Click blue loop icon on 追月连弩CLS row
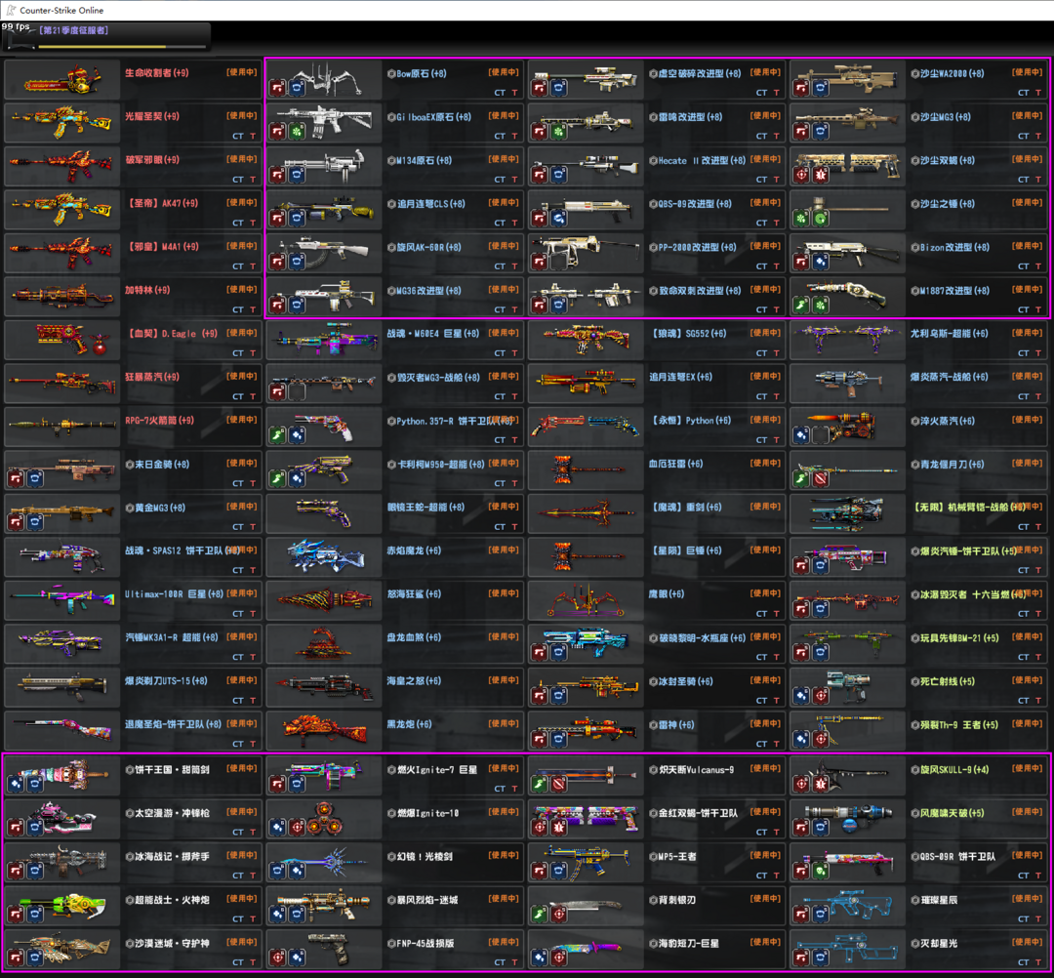Viewport: 1054px width, 978px height. pos(297,218)
